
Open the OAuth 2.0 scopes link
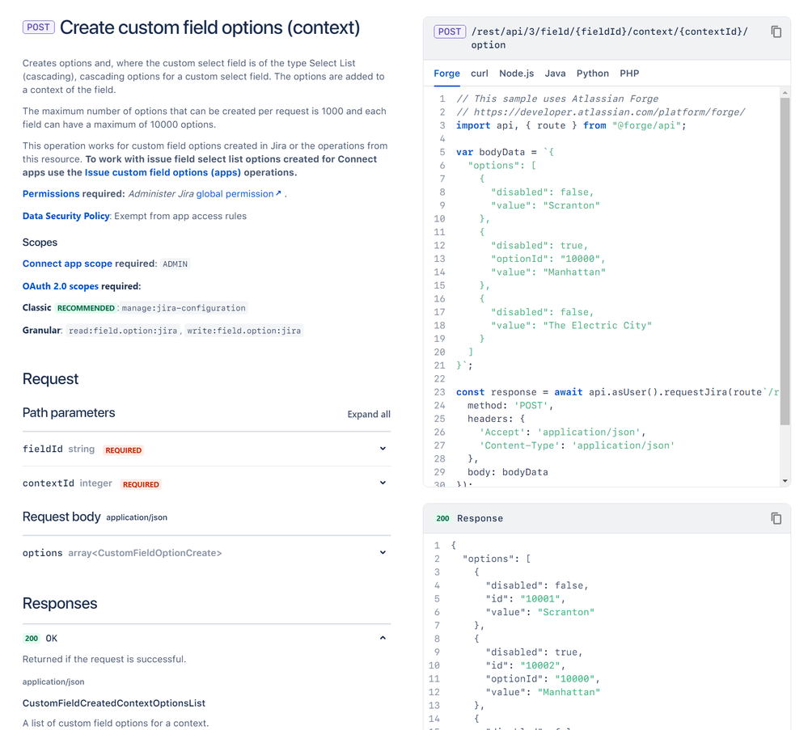[61, 286]
